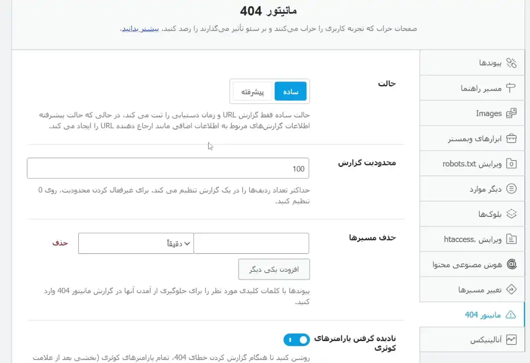
Task: Click the red حذف remove link
Action: click(x=60, y=243)
